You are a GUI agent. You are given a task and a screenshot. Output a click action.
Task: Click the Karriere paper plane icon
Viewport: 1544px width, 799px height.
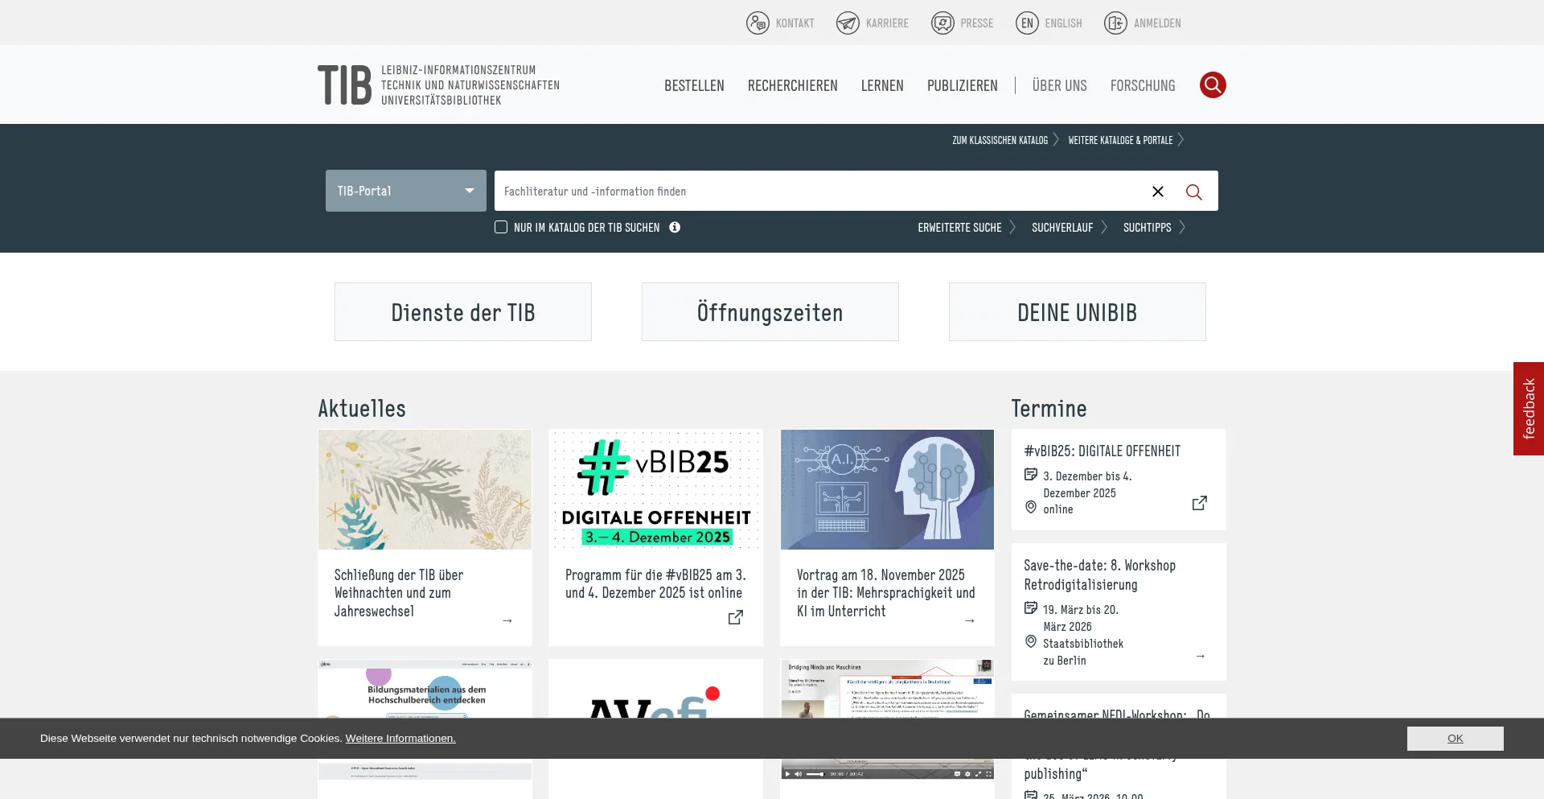coord(848,23)
